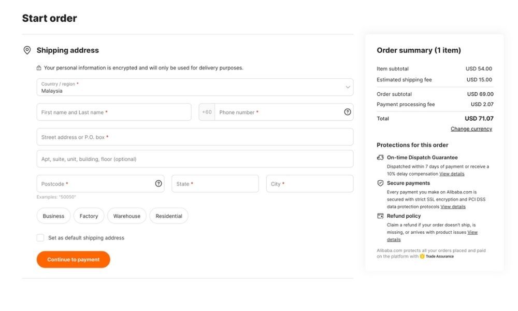This screenshot has height=311, width=518.
Task: Click the Trade Assurance badge icon
Action: (x=422, y=256)
